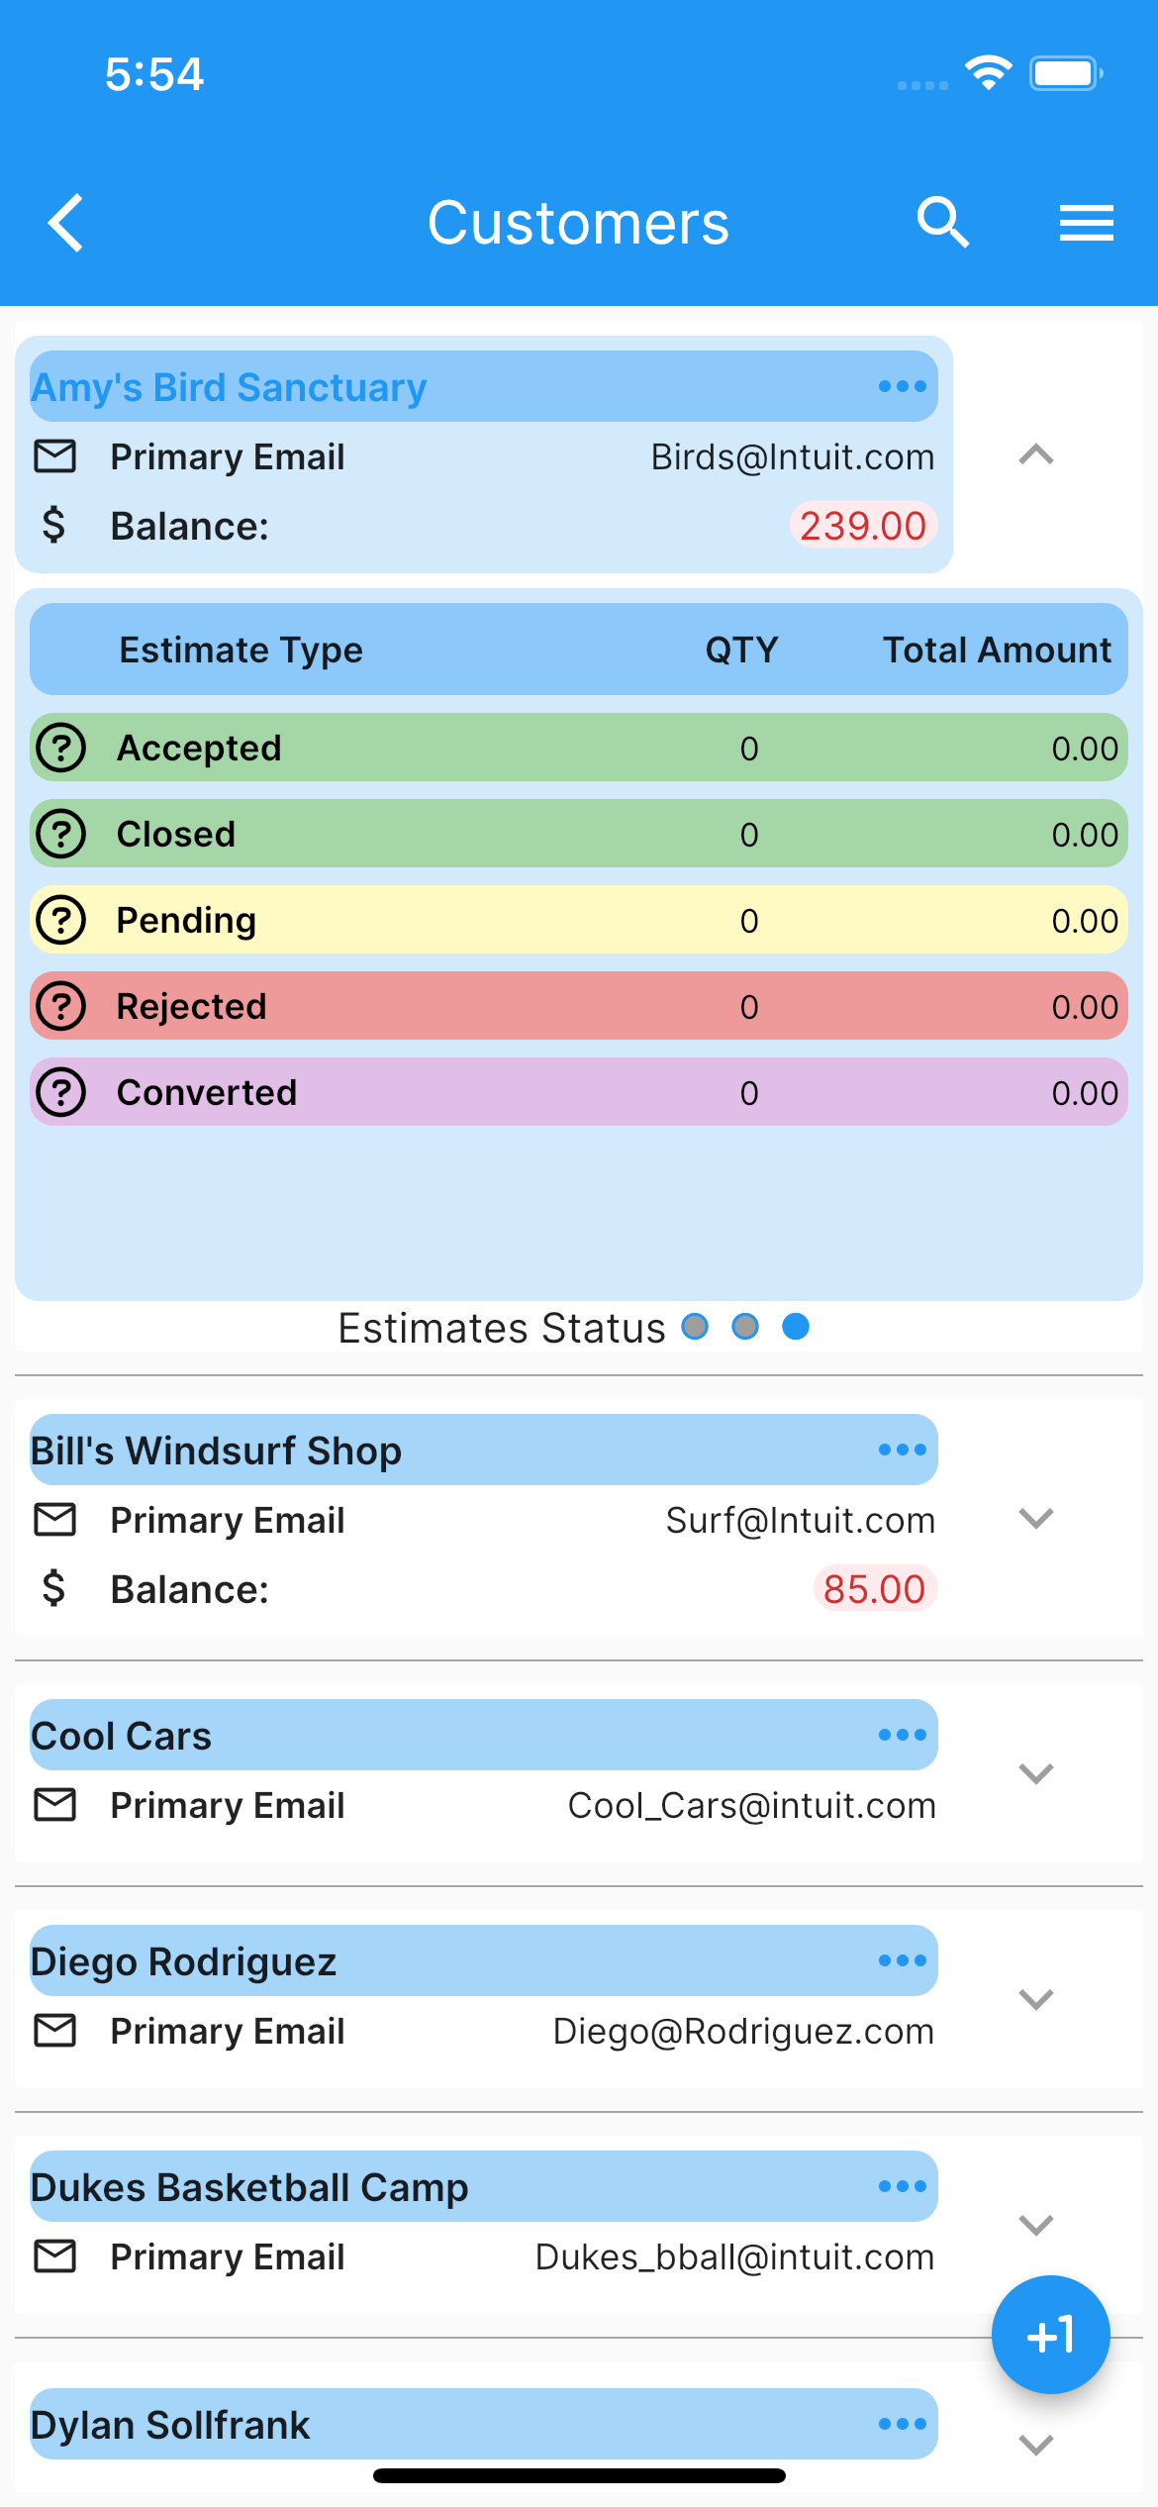Tap the red 239.00 balance badge
Viewport: 1158px width, 2507px height.
coord(863,526)
